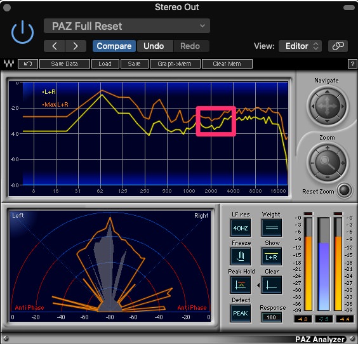Click the window close circle top-left
This screenshot has height=344, width=358.
pos(7,8)
